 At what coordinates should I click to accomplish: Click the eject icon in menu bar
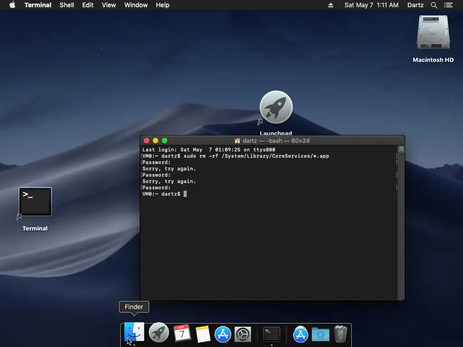click(331, 5)
